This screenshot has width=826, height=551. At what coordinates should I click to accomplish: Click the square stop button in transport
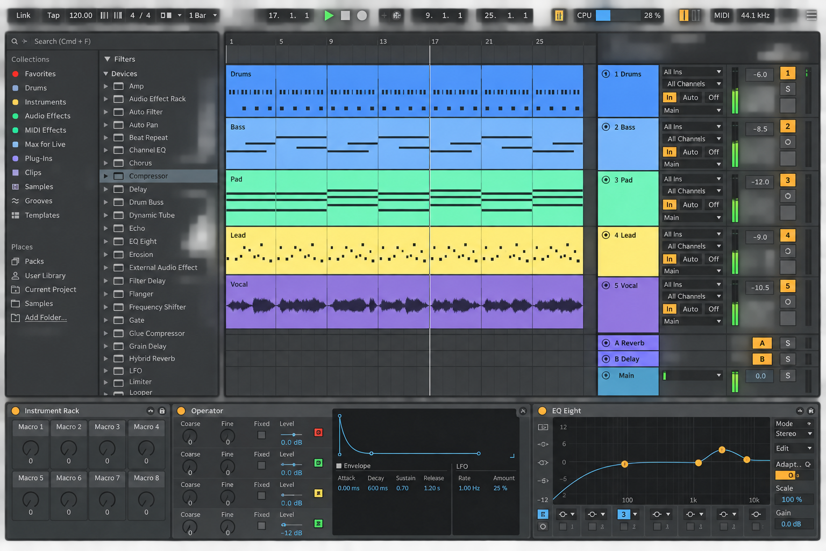click(x=345, y=16)
